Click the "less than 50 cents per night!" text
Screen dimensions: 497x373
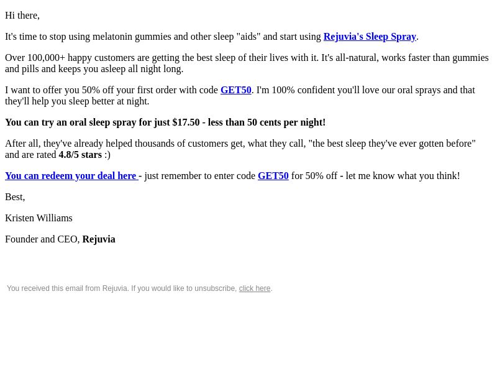click(267, 122)
